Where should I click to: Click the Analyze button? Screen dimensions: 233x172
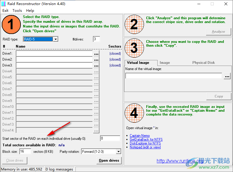218,32
